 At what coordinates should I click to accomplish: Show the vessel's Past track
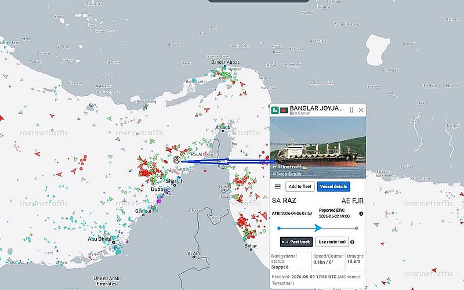296,242
